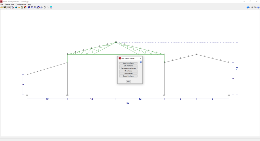Click the help icon in Edit menu dialog
This screenshot has height=141, width=260.
[141, 62]
